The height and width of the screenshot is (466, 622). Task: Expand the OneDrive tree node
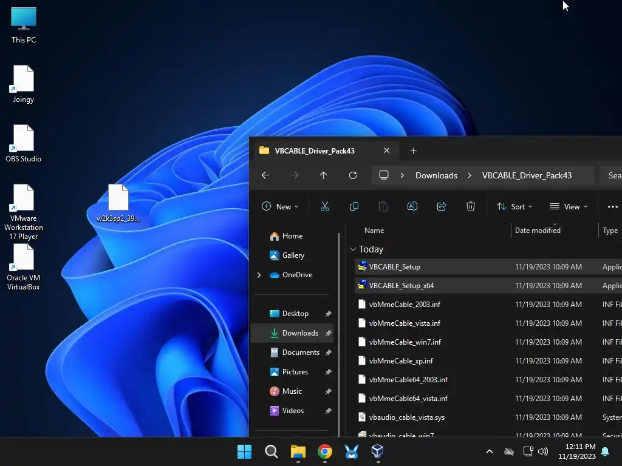259,275
